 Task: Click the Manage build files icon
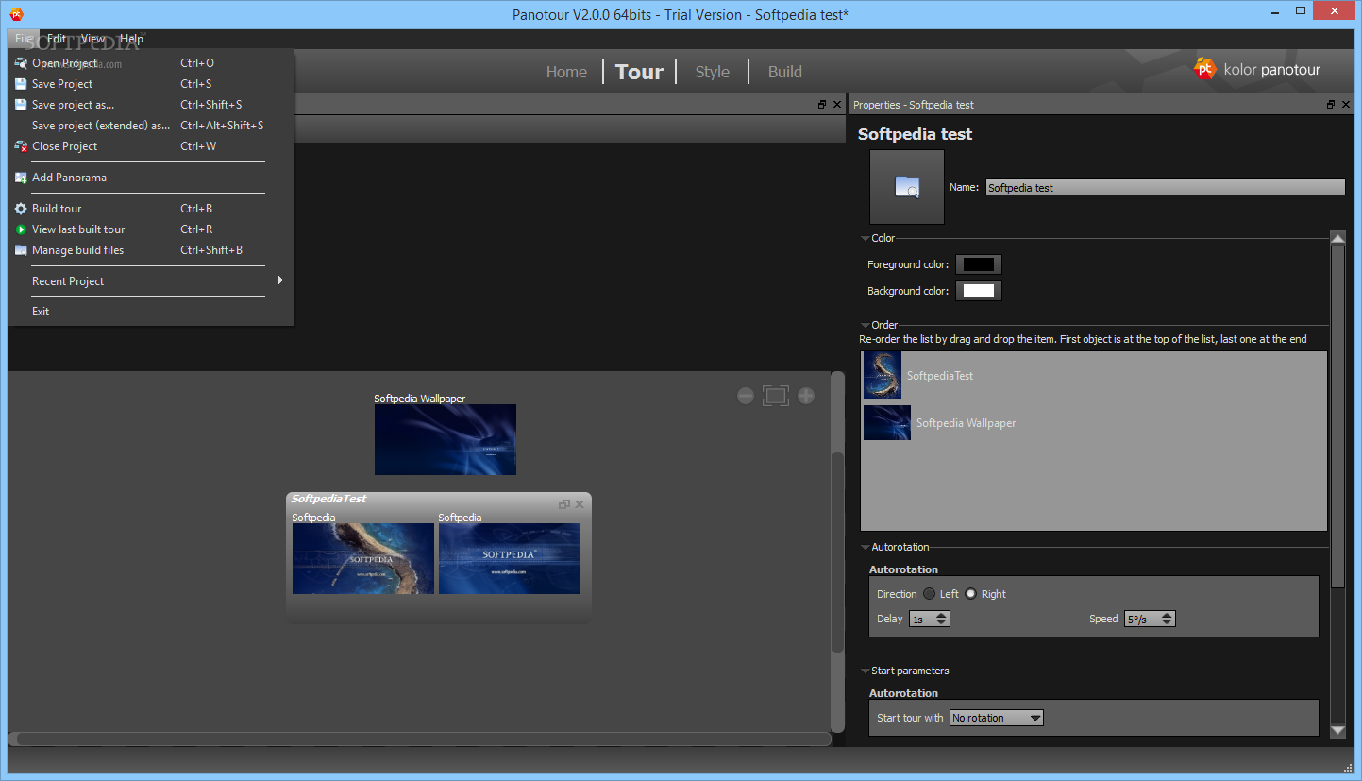tap(21, 250)
